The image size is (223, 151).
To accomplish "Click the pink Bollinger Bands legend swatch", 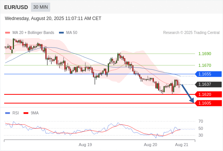I will pos(8,33).
